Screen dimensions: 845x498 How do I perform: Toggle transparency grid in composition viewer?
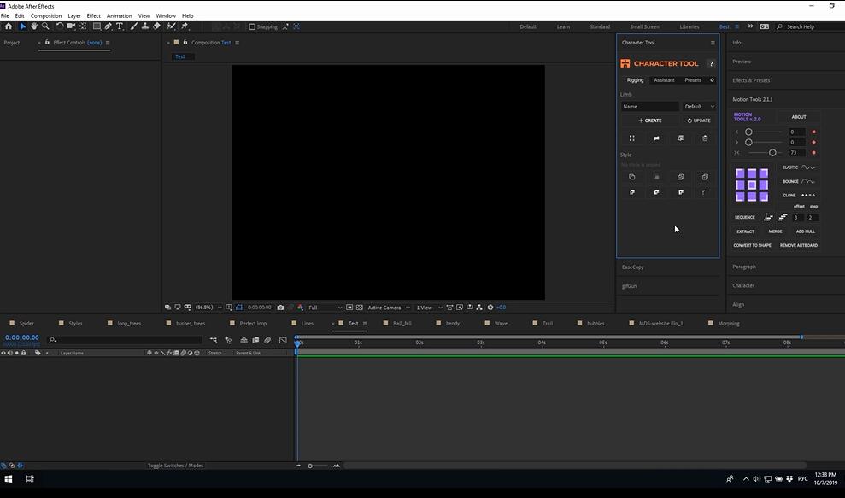click(x=360, y=308)
